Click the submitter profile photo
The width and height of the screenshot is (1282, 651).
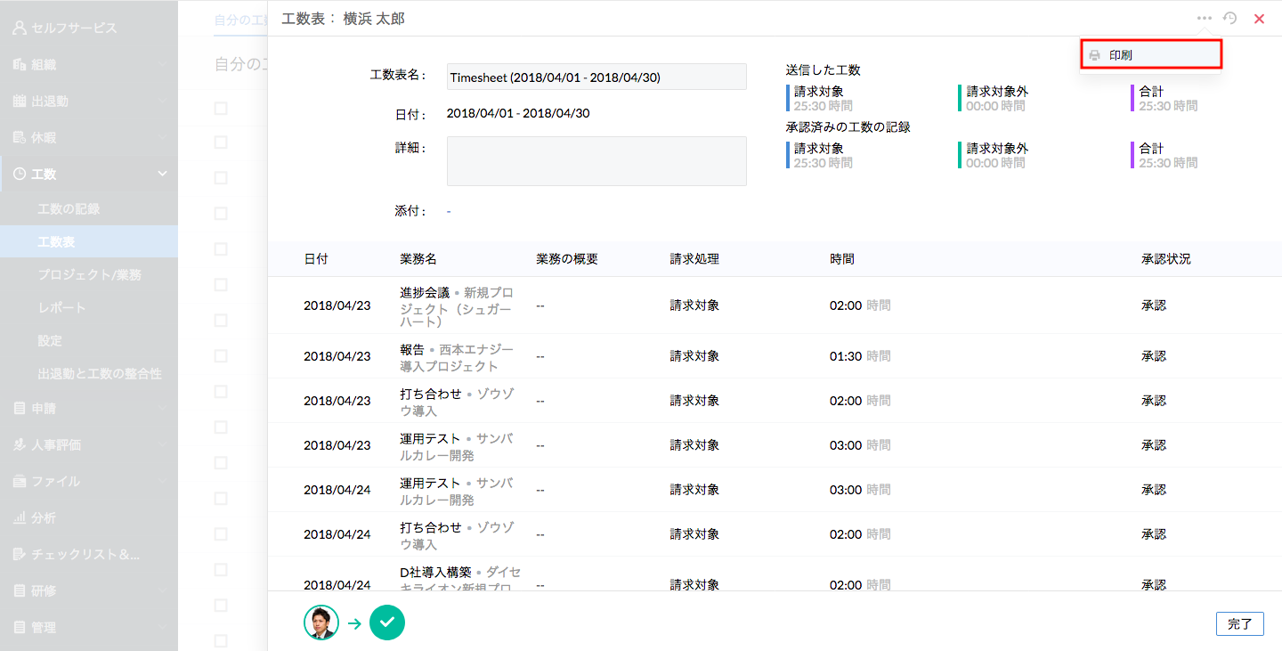click(x=321, y=623)
